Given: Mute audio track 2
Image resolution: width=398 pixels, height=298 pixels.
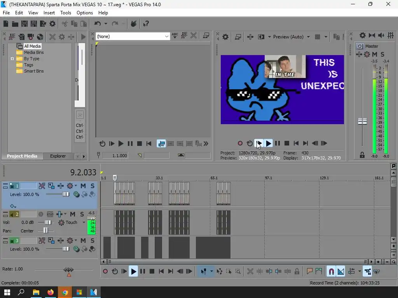Looking at the screenshot, I should (73, 214).
